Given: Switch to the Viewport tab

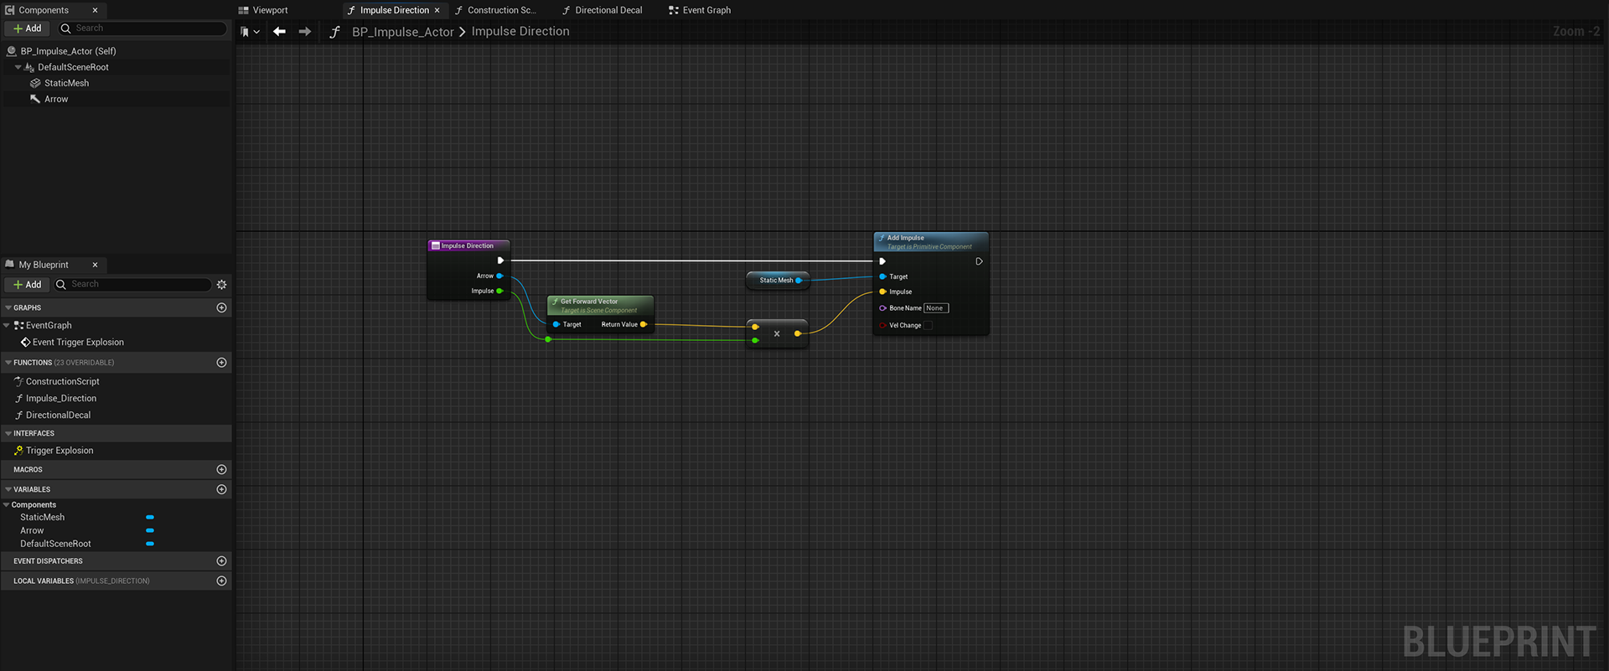Looking at the screenshot, I should (x=263, y=10).
